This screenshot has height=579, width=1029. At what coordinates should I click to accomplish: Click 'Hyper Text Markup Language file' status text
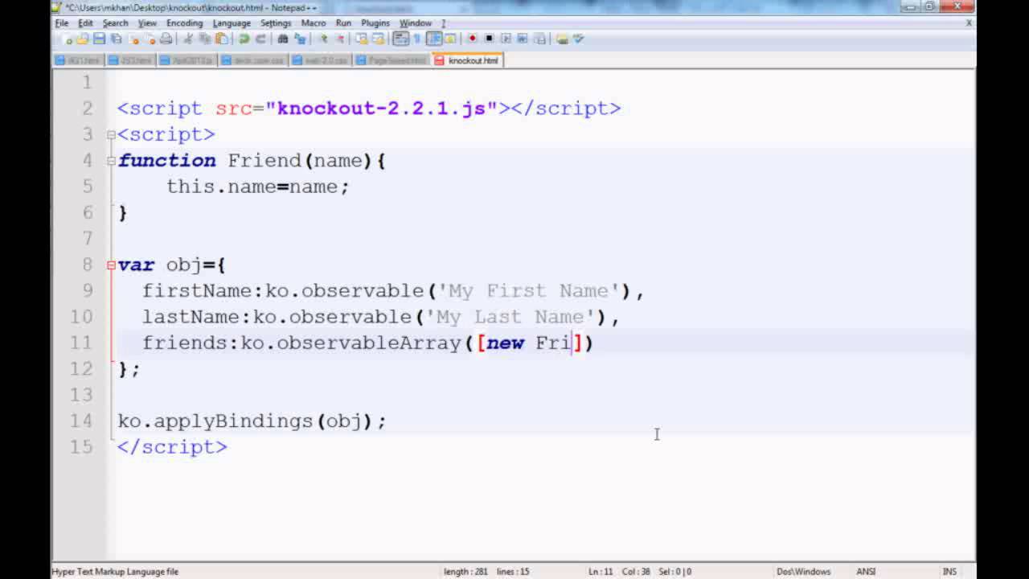pyautogui.click(x=115, y=572)
